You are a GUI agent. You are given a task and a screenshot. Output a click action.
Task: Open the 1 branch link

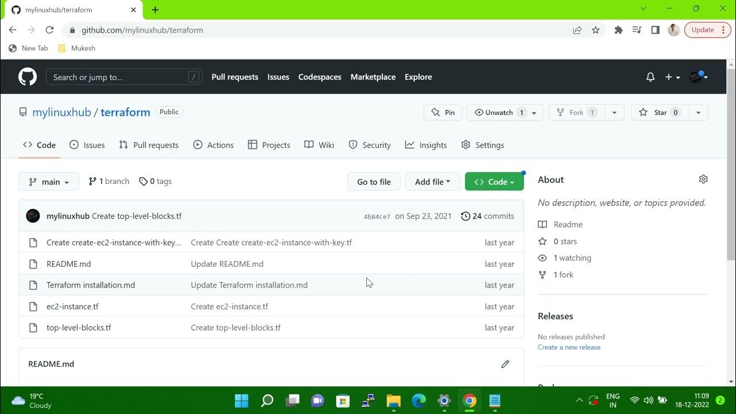click(x=109, y=181)
